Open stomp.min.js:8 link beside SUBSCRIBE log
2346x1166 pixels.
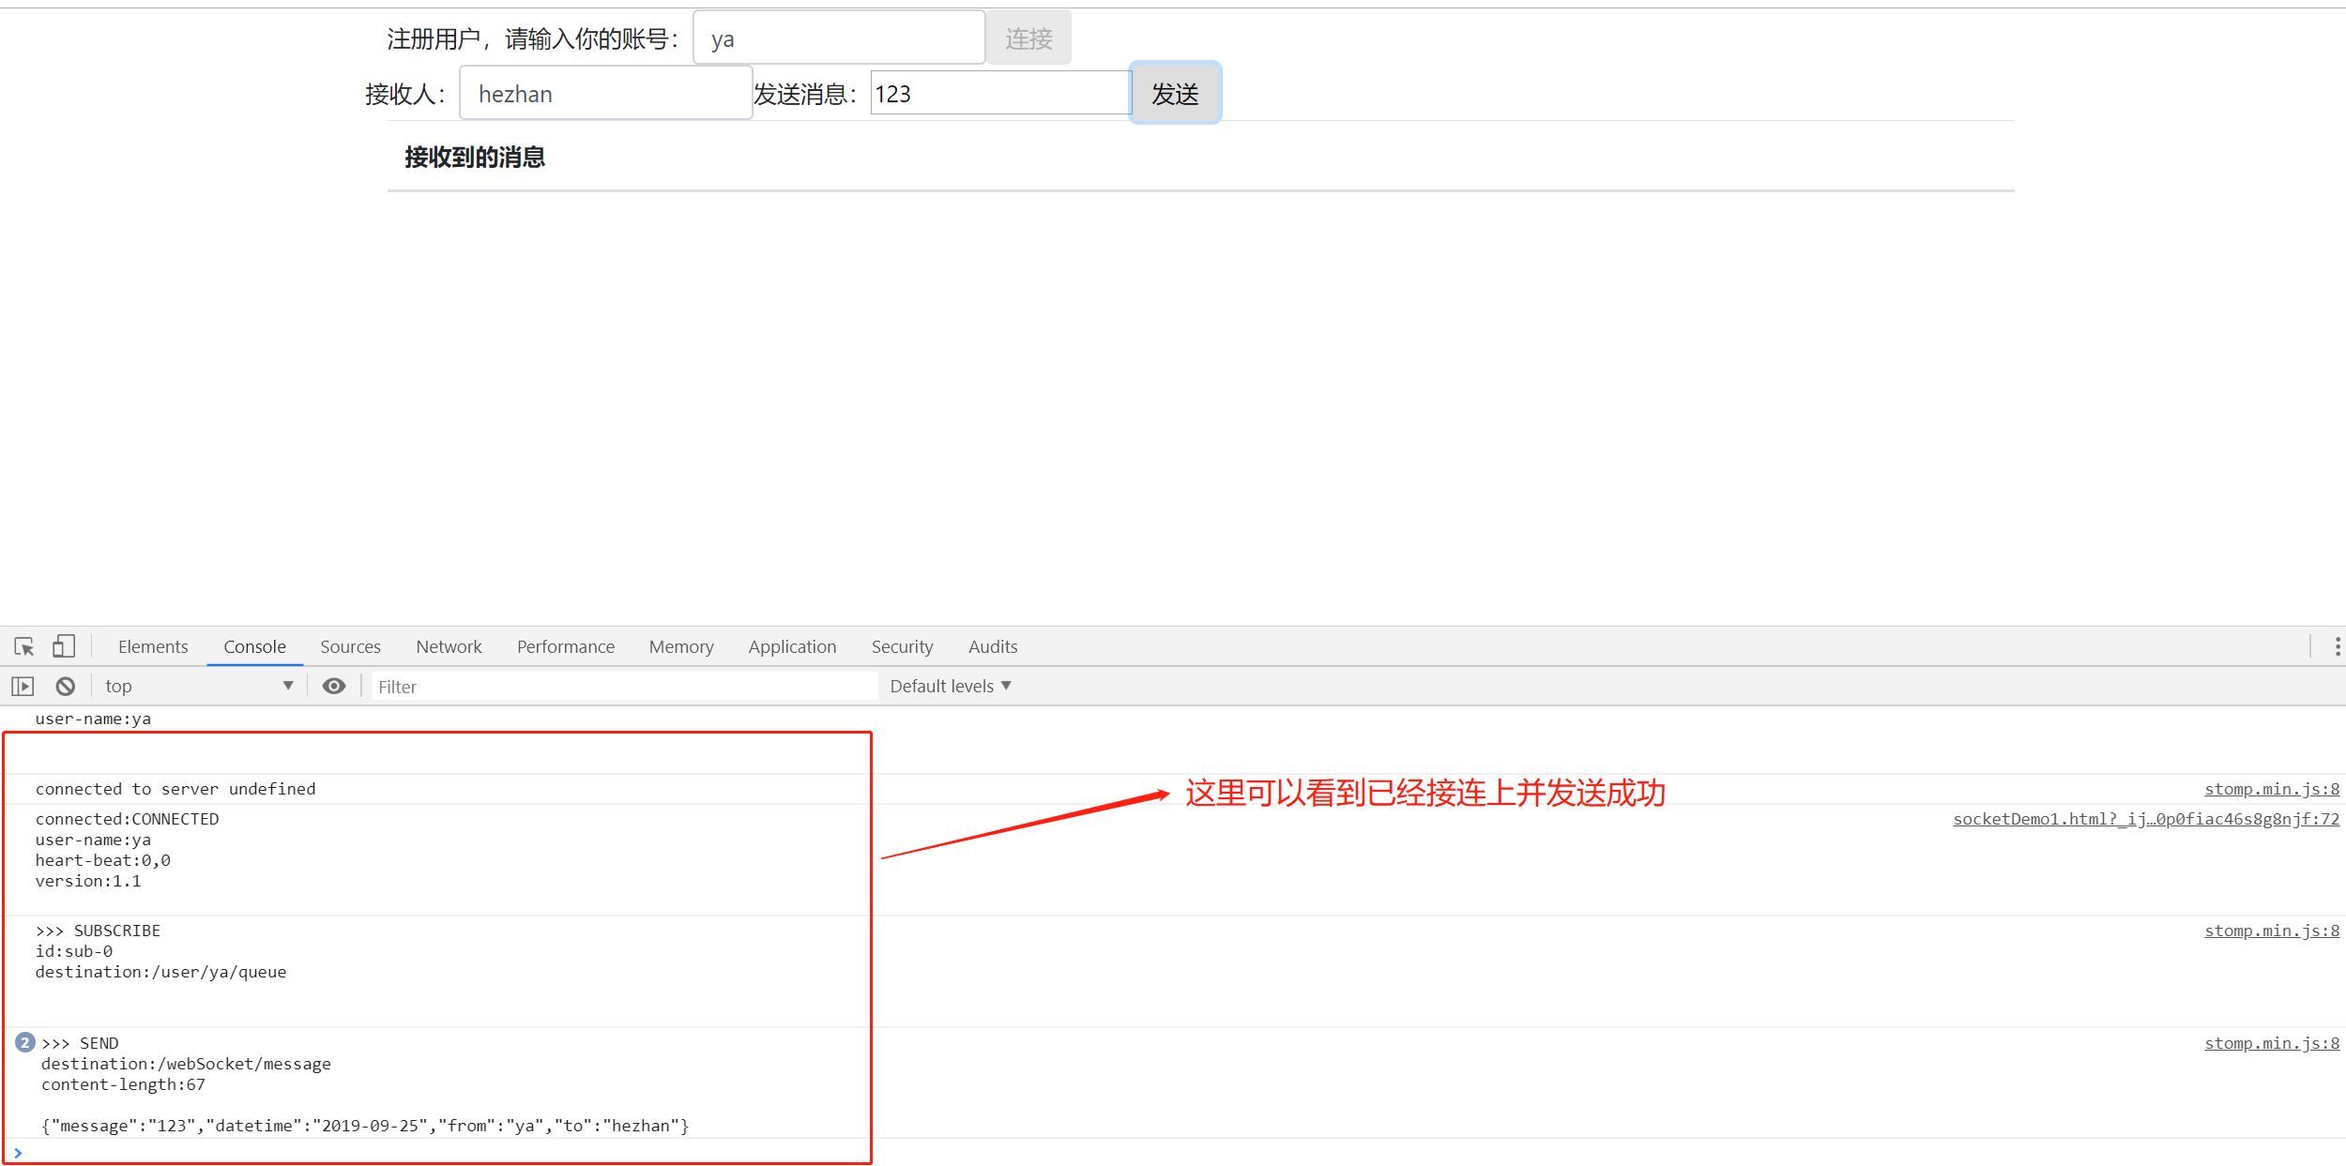pyautogui.click(x=2271, y=931)
